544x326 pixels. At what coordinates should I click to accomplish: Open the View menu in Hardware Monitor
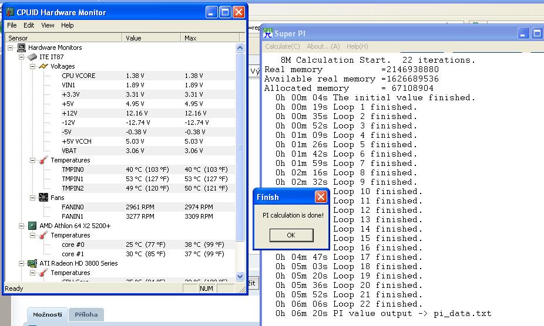48,25
